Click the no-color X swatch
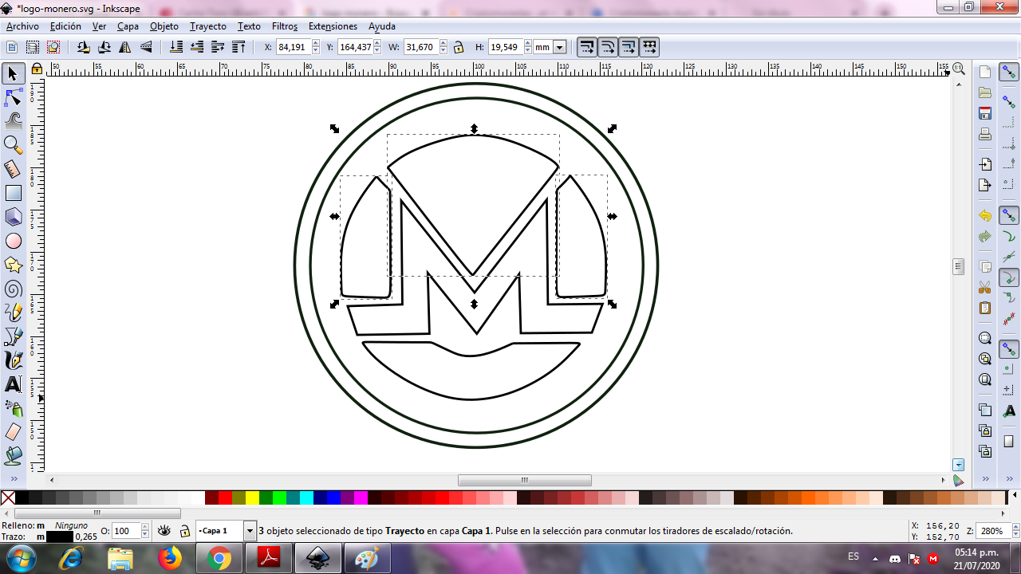This screenshot has height=574, width=1021. tap(8, 498)
